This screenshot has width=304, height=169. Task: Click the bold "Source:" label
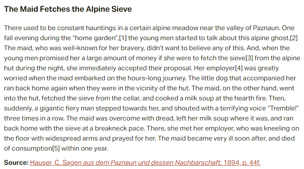click(x=16, y=162)
